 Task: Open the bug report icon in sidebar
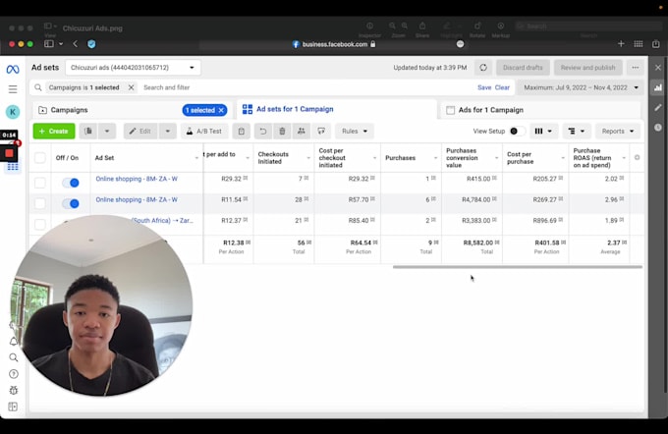[13, 390]
